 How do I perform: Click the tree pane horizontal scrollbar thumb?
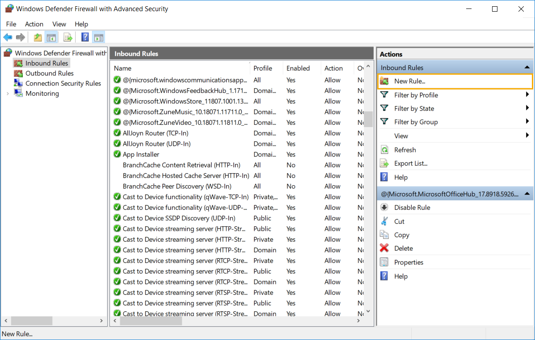click(32, 321)
